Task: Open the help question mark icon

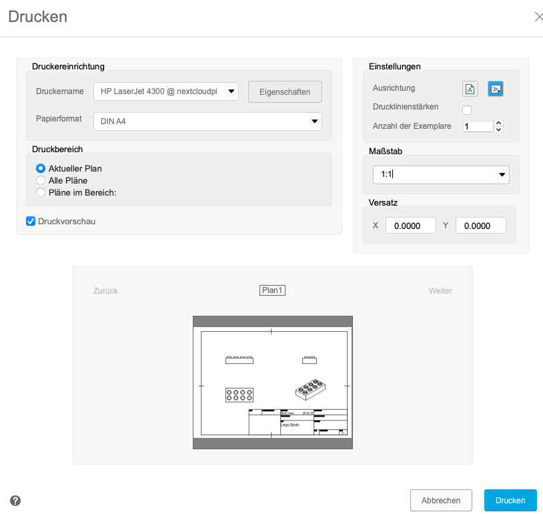Action: [x=15, y=500]
